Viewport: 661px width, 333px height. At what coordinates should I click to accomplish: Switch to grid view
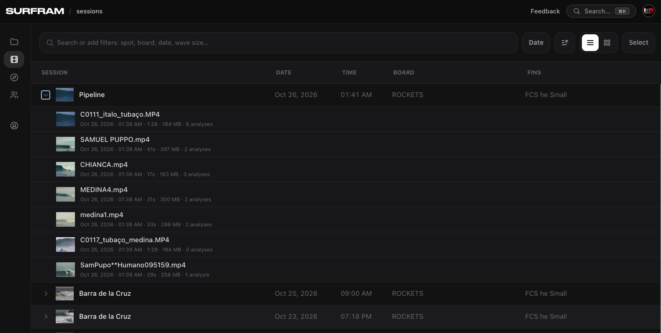pos(607,43)
